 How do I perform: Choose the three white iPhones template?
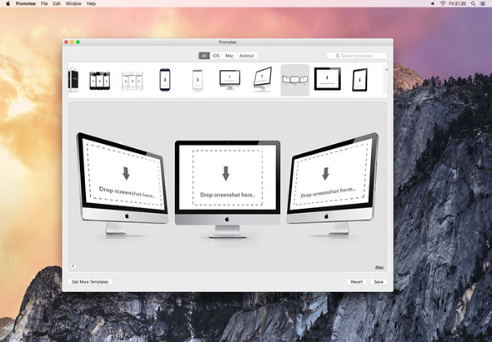pyautogui.click(x=132, y=81)
